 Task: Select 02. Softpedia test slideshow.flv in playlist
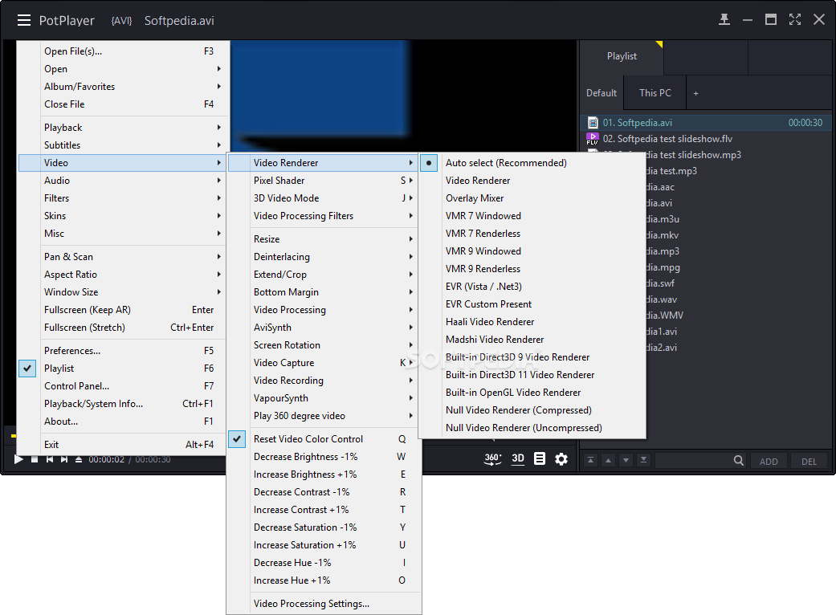pyautogui.click(x=706, y=139)
